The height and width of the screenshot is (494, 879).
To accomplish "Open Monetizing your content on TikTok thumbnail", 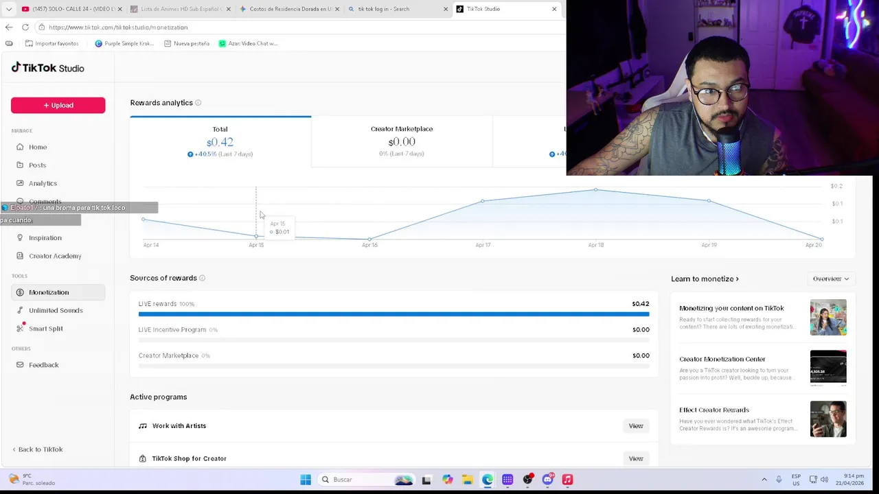I will [828, 317].
